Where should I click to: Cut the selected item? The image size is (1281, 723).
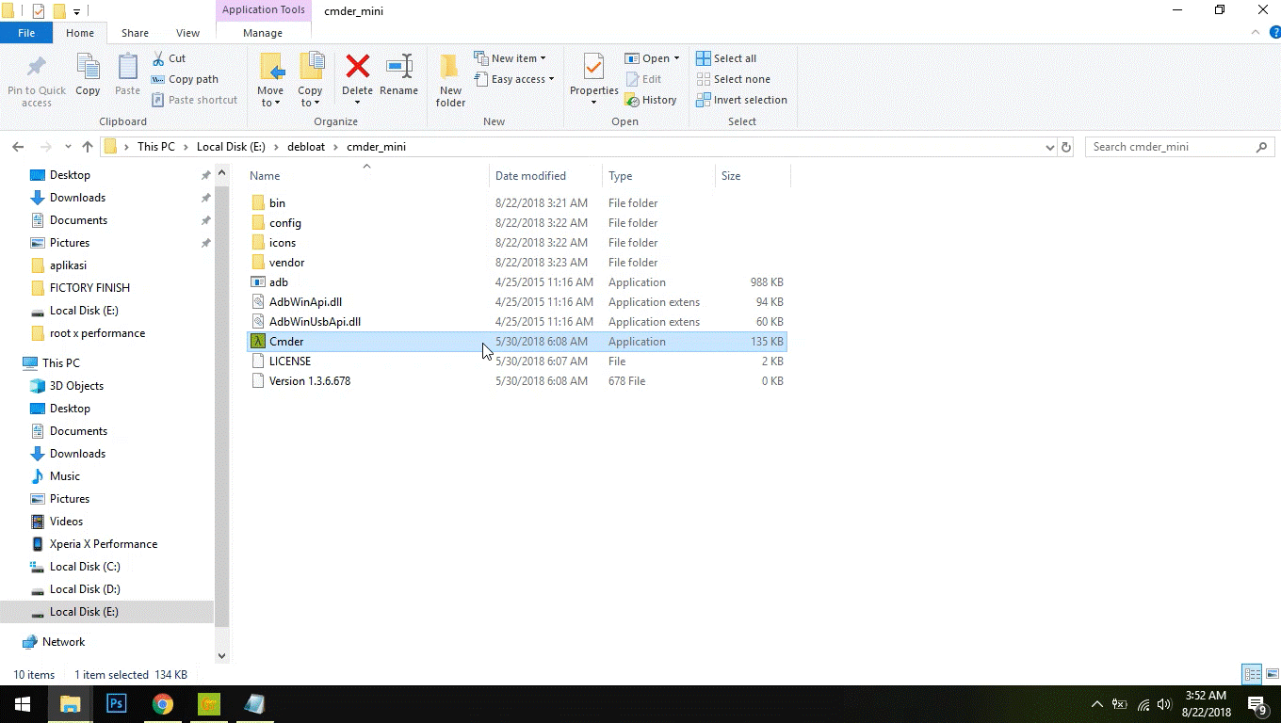[170, 58]
